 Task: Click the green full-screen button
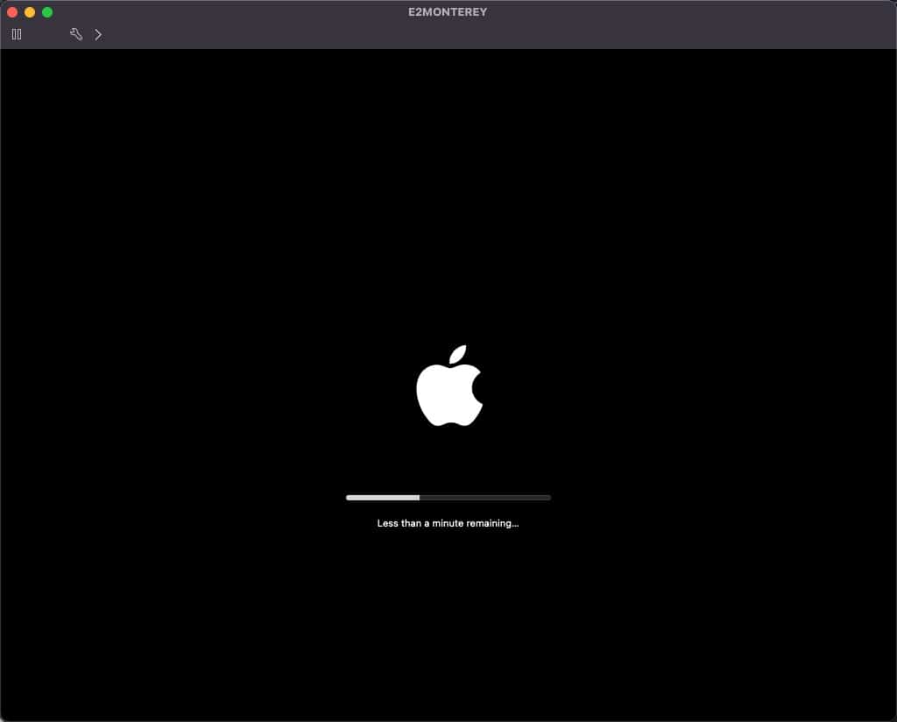tap(47, 12)
